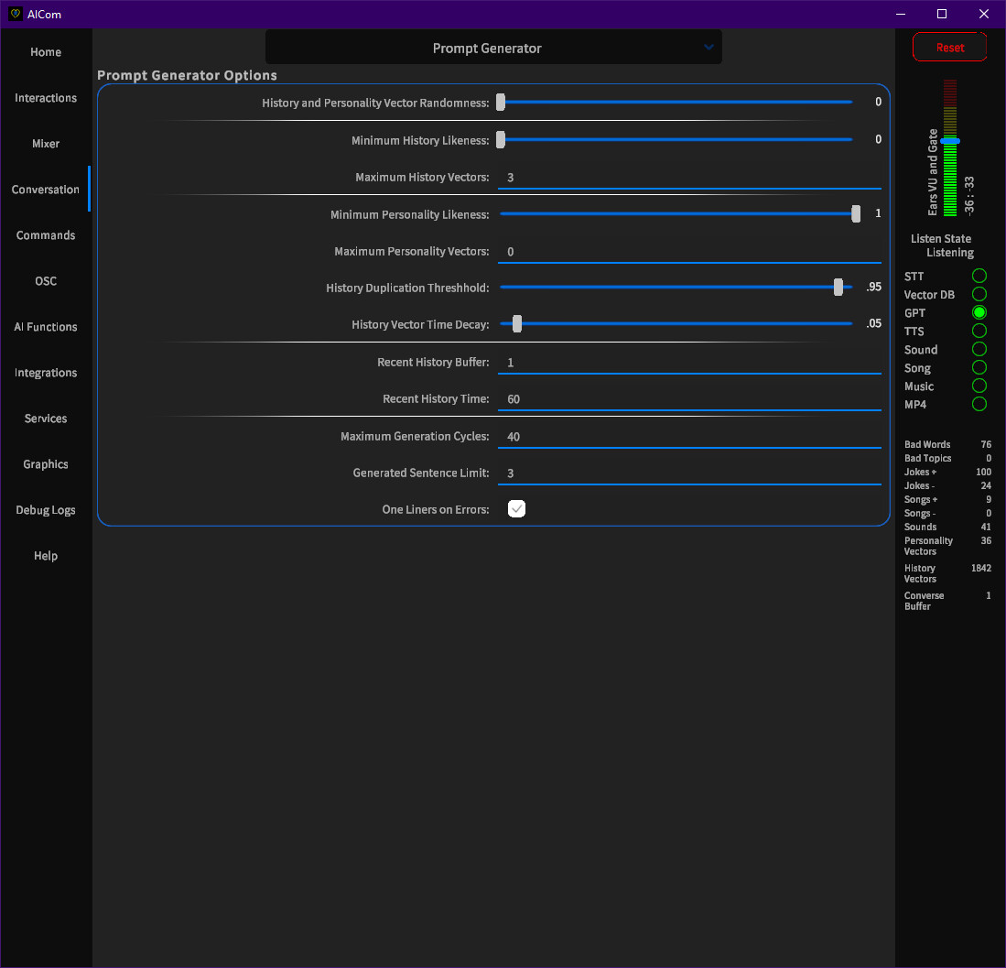Click the Sound status indicator light
The height and width of the screenshot is (968, 1006).
(x=979, y=349)
